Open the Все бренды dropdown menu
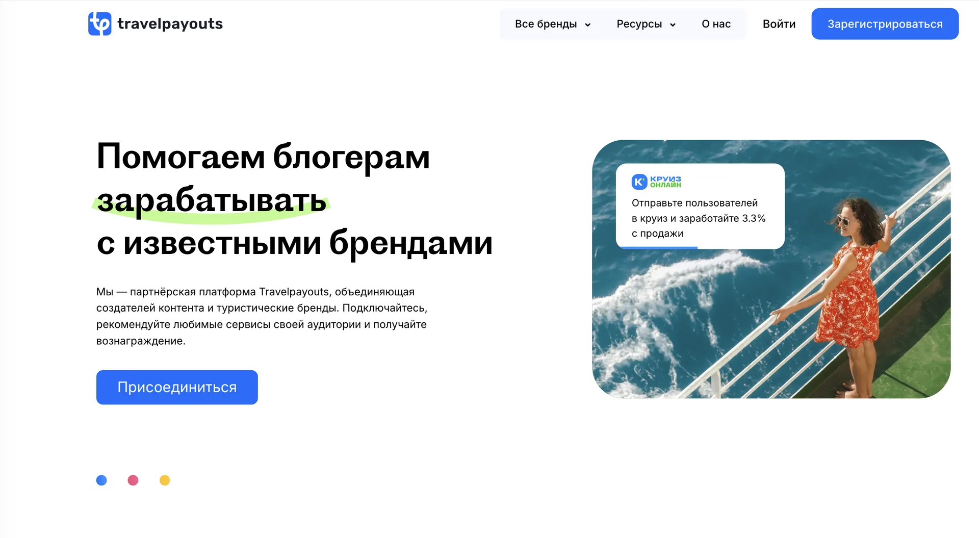 click(x=553, y=24)
